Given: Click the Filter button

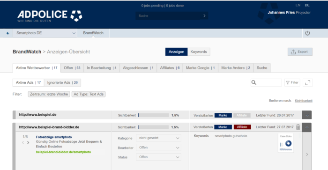Looking at the screenshot, I should (x=292, y=82).
